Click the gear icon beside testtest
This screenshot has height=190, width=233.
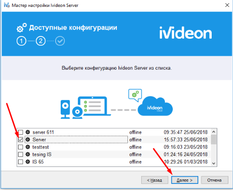[x=28, y=147]
